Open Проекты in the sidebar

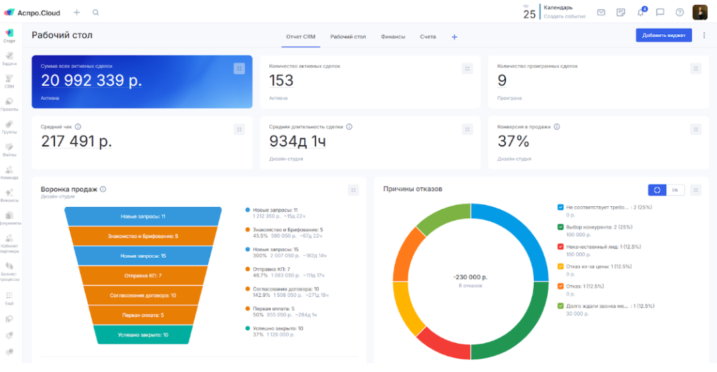9,104
